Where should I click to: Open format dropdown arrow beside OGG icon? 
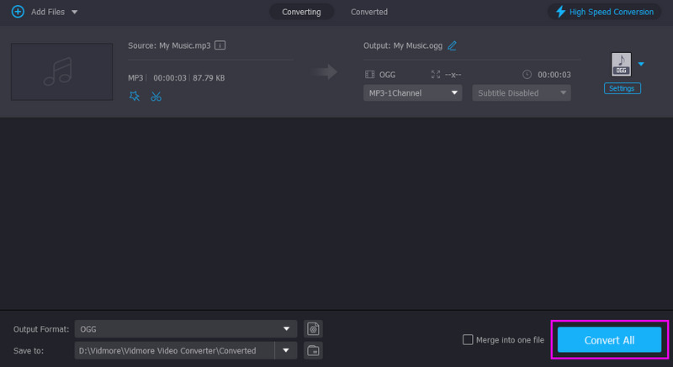pos(641,64)
